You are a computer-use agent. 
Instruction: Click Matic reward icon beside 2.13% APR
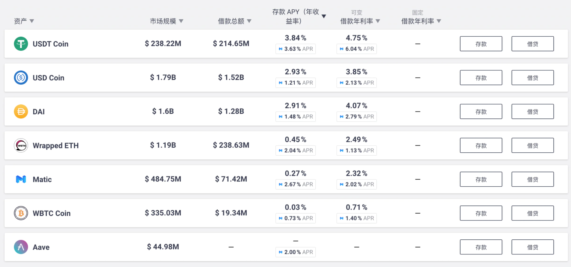click(x=341, y=83)
